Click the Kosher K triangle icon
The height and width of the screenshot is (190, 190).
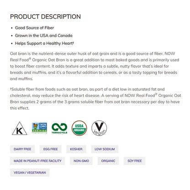pyautogui.click(x=20, y=128)
